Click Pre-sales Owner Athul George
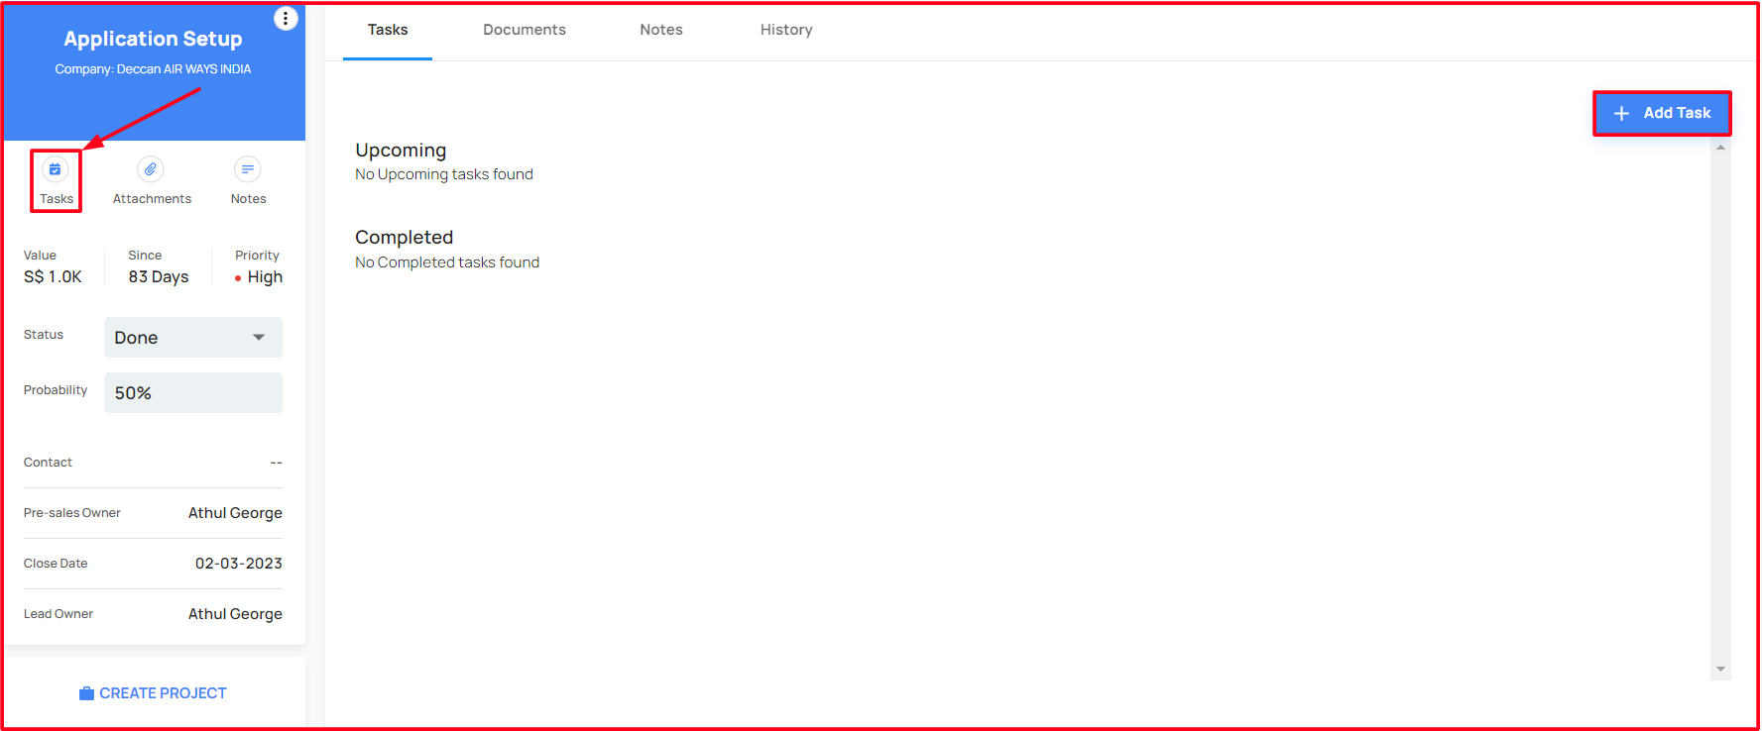 [235, 513]
